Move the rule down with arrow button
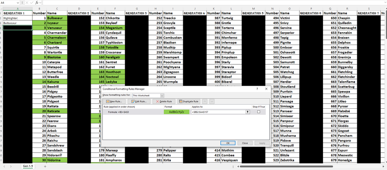387x170 pixels. [212, 101]
